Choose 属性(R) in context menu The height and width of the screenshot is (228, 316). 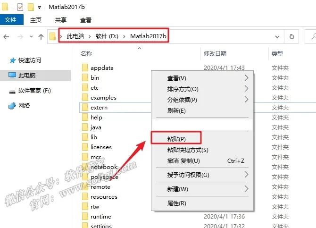tap(202, 203)
